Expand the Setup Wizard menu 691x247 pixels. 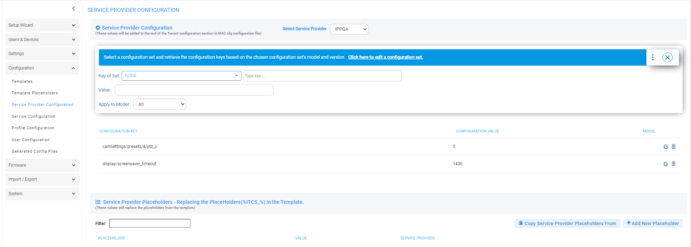coord(42,25)
